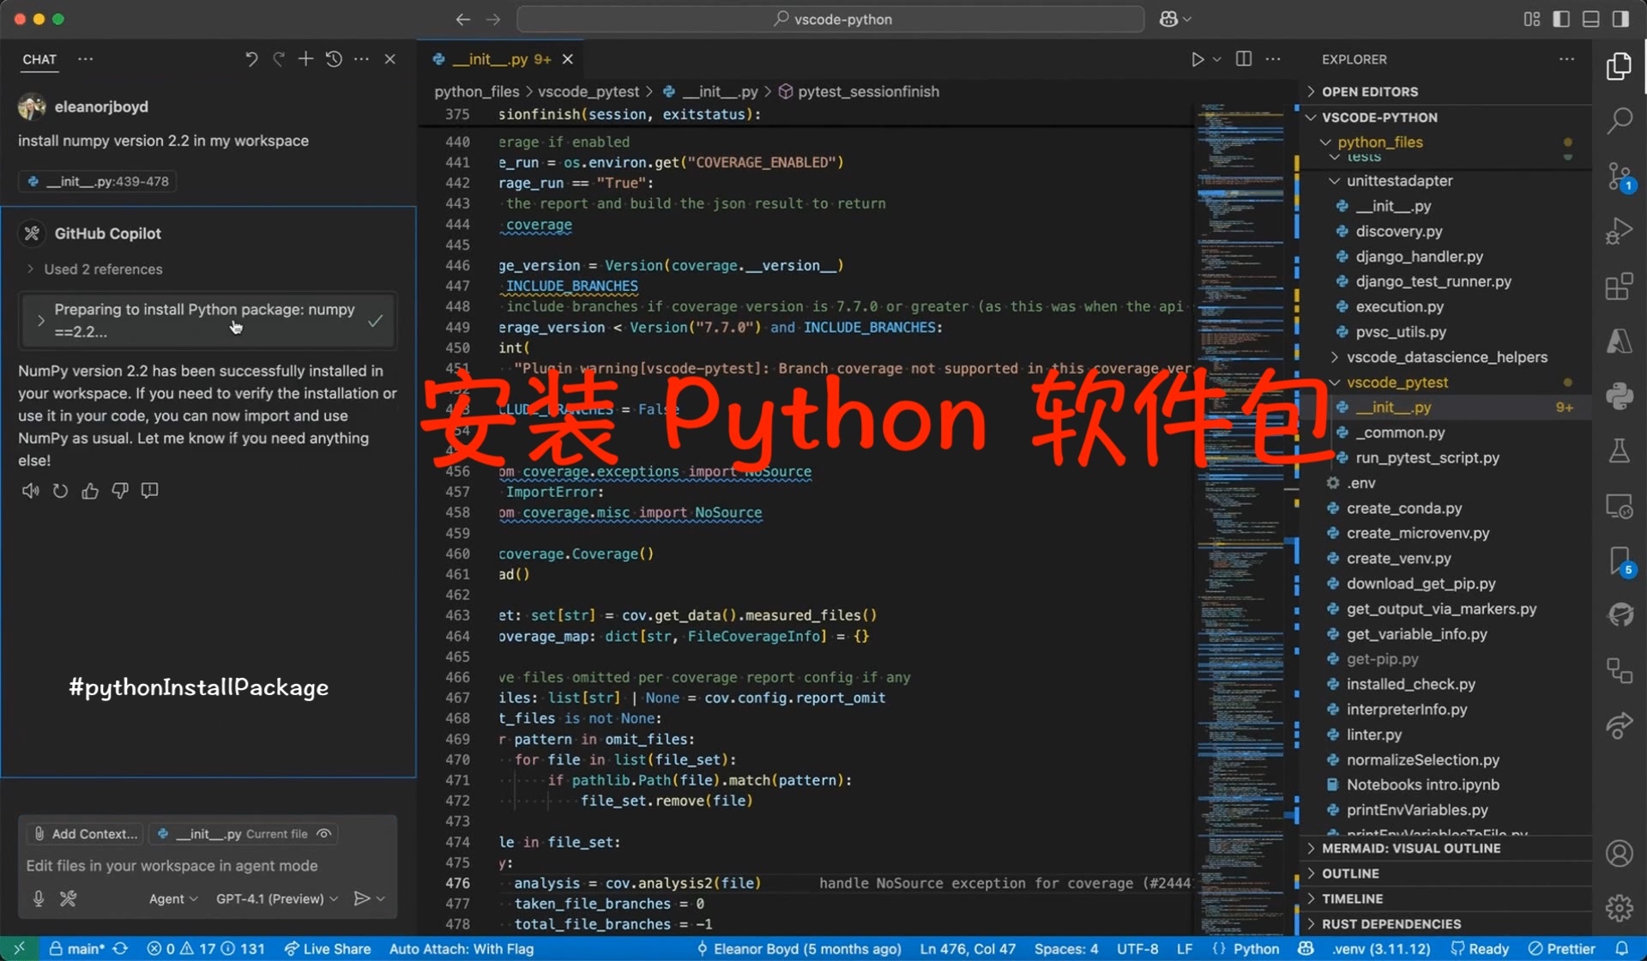The height and width of the screenshot is (961, 1647).
Task: Open run_pytest_script.py in explorer
Action: (x=1427, y=458)
